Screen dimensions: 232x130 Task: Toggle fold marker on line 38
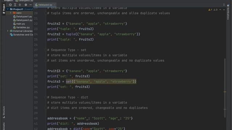[46, 108]
